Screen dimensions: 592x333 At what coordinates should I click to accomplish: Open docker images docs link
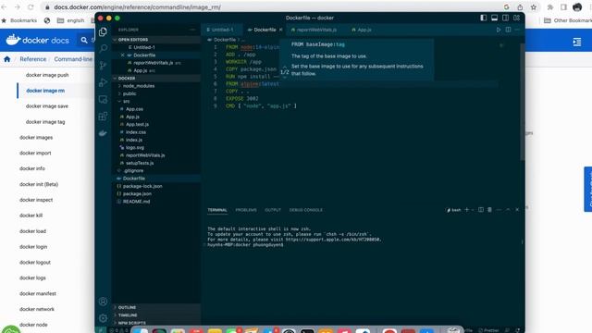click(36, 138)
